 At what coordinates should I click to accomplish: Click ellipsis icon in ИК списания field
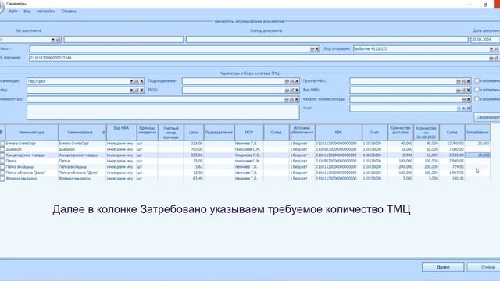coord(491,58)
